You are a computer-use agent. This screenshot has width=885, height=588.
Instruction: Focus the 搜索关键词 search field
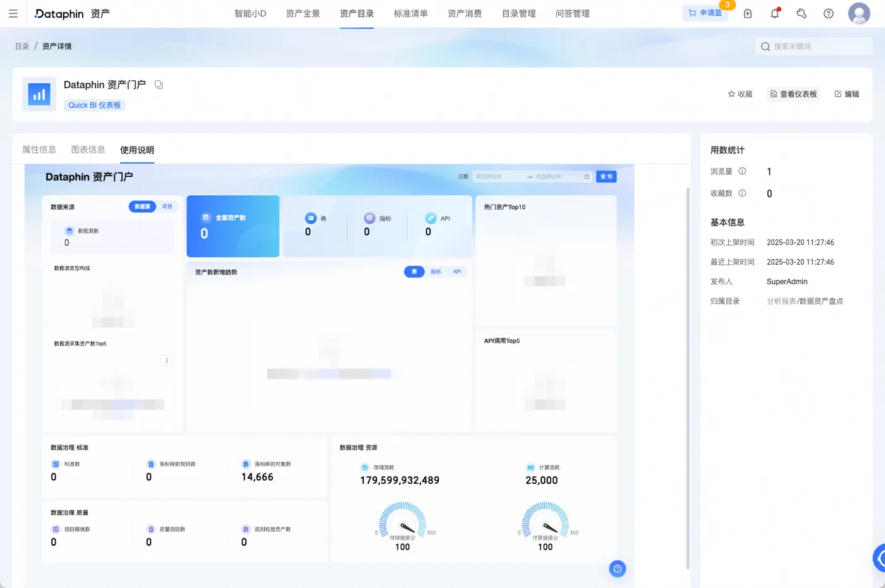coord(814,46)
